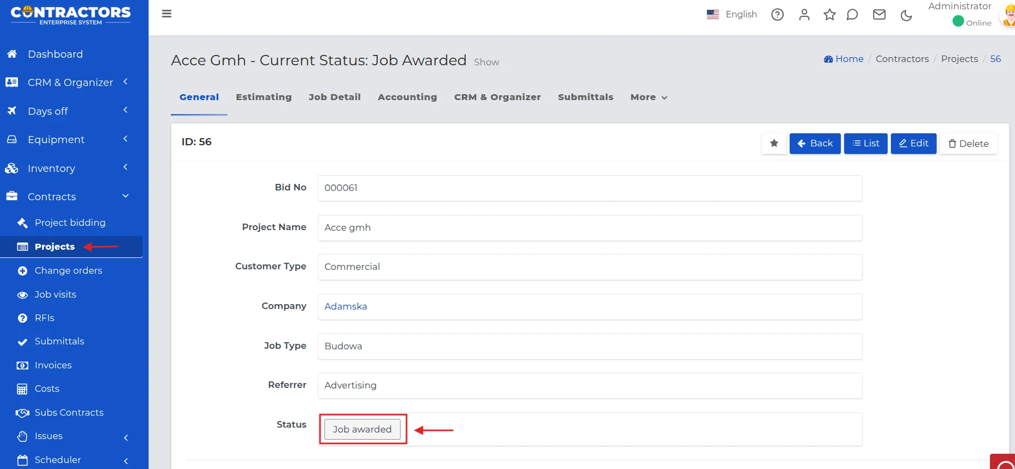
Task: Open the Accounting tab
Action: 407,97
